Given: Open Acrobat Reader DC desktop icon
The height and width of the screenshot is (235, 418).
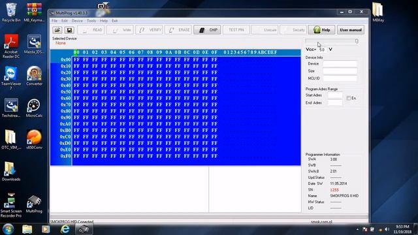Looking at the screenshot, I should (11, 46).
